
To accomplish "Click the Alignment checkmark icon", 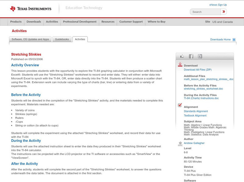I will 180,105.
